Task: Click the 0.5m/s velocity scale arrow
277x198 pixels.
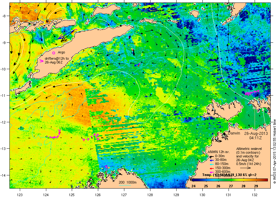Action: 245,168
